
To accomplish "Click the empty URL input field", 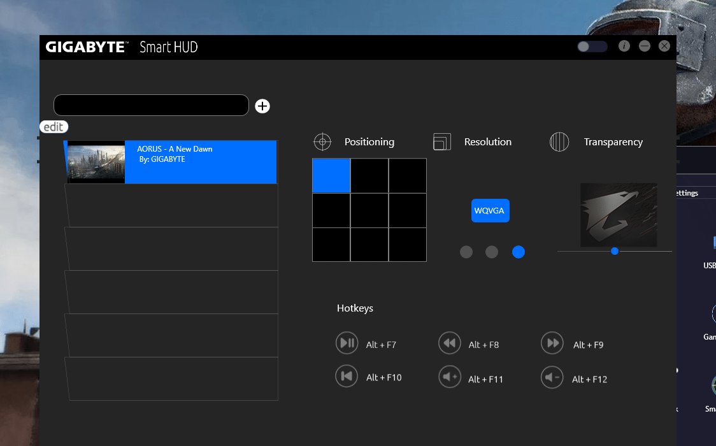I will pos(151,106).
